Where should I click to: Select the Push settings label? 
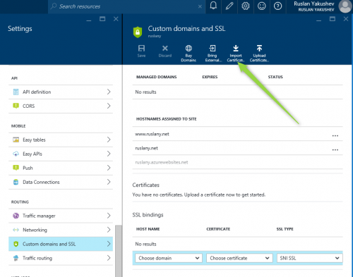coord(28,168)
